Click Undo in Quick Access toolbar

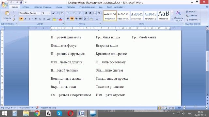coord(11,2)
